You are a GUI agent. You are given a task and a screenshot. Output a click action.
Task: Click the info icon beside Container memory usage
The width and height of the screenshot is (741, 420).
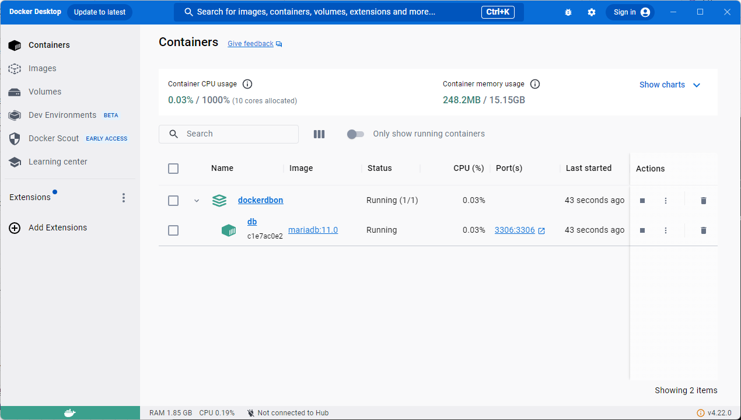535,84
